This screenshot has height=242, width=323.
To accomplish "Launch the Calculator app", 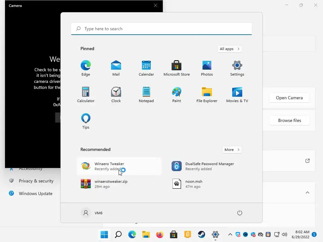I will pos(86,95).
